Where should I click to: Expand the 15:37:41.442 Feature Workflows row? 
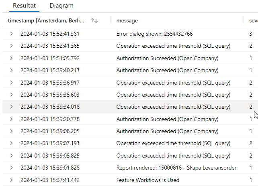(11, 180)
